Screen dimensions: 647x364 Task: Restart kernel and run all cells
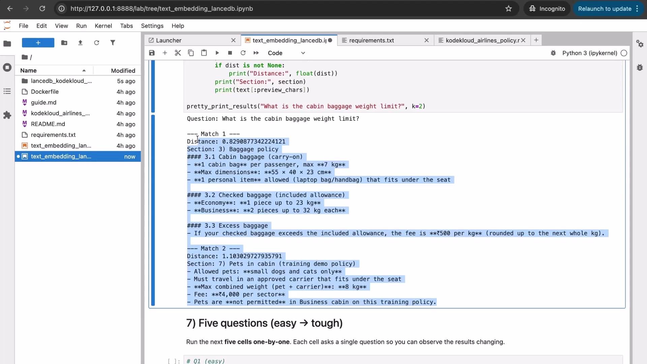click(256, 53)
